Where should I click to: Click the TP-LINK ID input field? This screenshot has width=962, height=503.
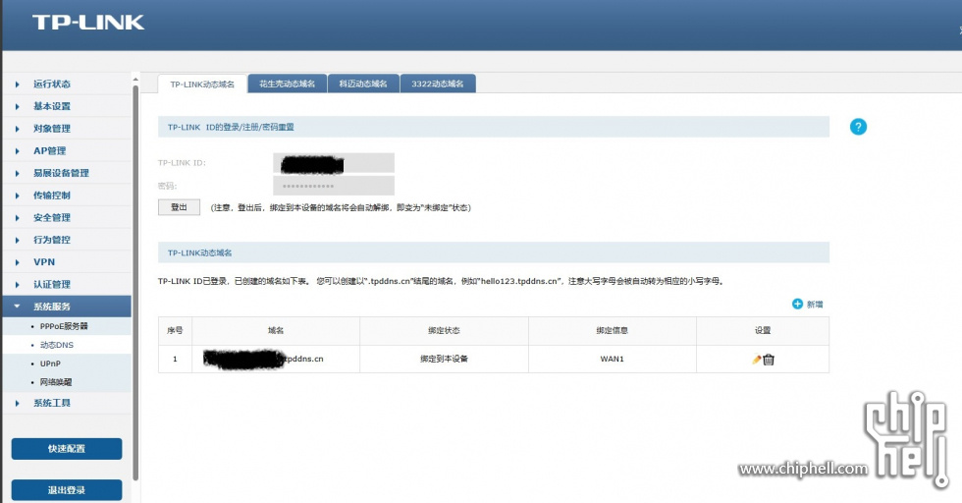click(x=334, y=163)
